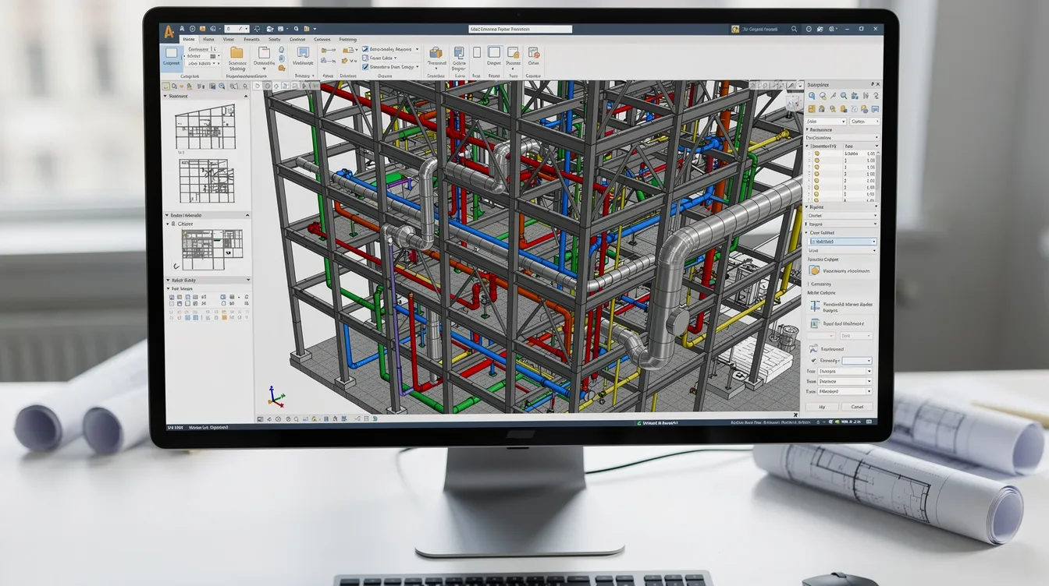Open the large yellow folder ribbon button
The height and width of the screenshot is (586, 1049).
point(236,52)
